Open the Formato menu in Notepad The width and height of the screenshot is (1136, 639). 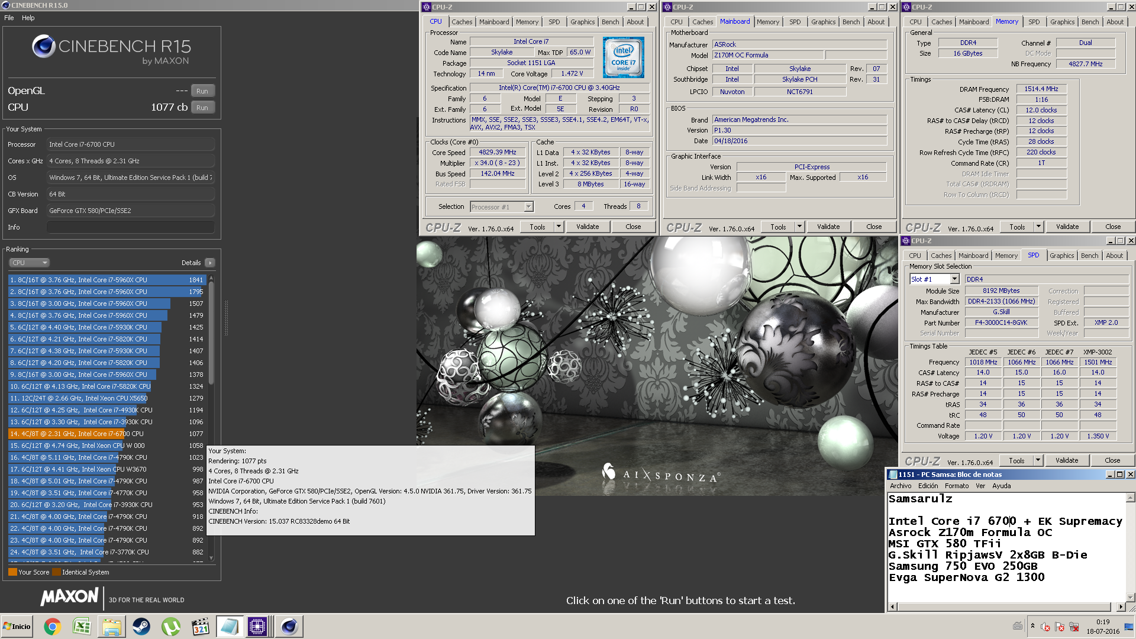pos(957,486)
